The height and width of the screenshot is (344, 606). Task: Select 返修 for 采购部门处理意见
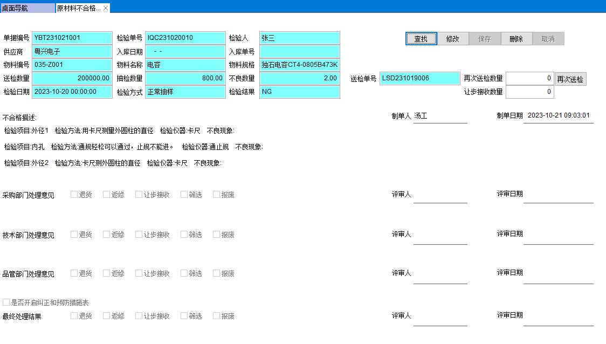(x=107, y=195)
